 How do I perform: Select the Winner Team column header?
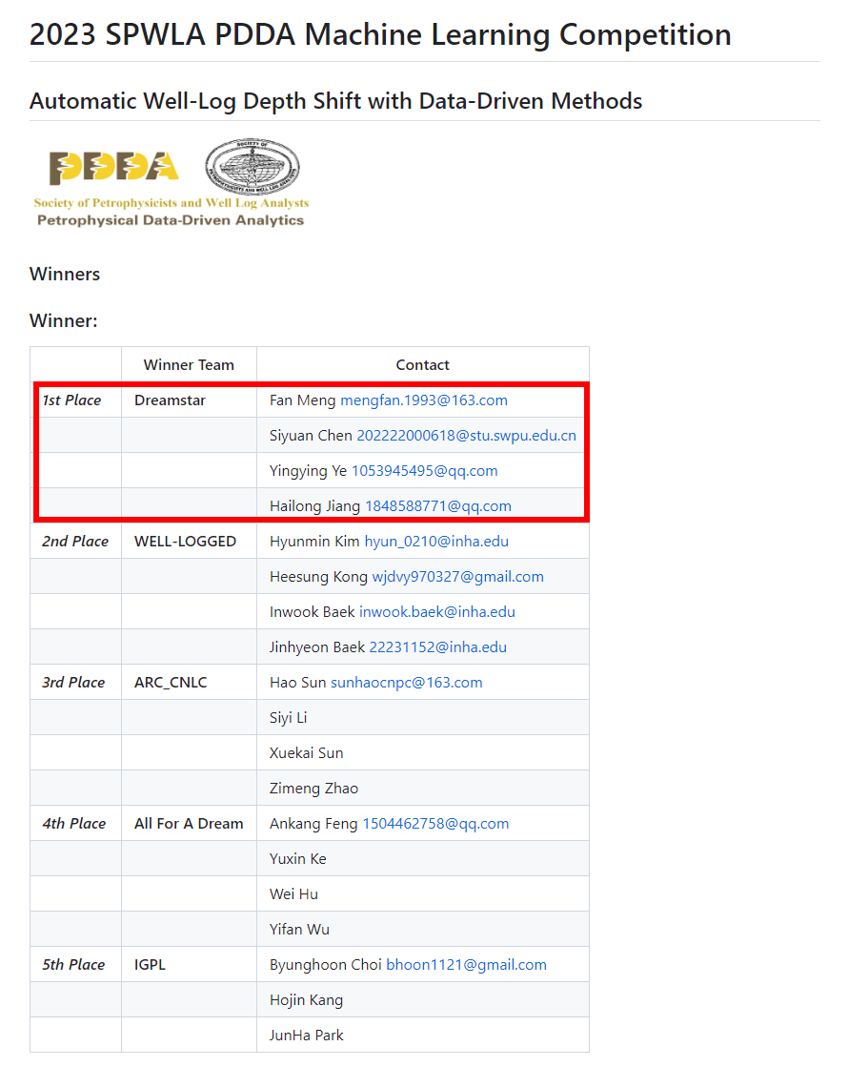click(189, 365)
